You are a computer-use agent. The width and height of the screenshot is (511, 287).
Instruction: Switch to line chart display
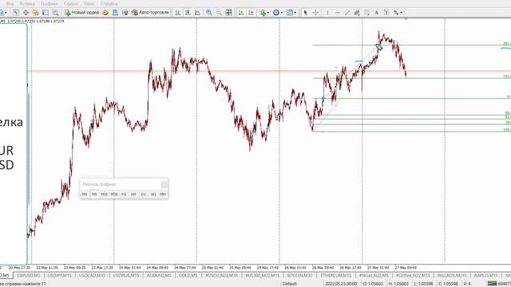(197, 13)
